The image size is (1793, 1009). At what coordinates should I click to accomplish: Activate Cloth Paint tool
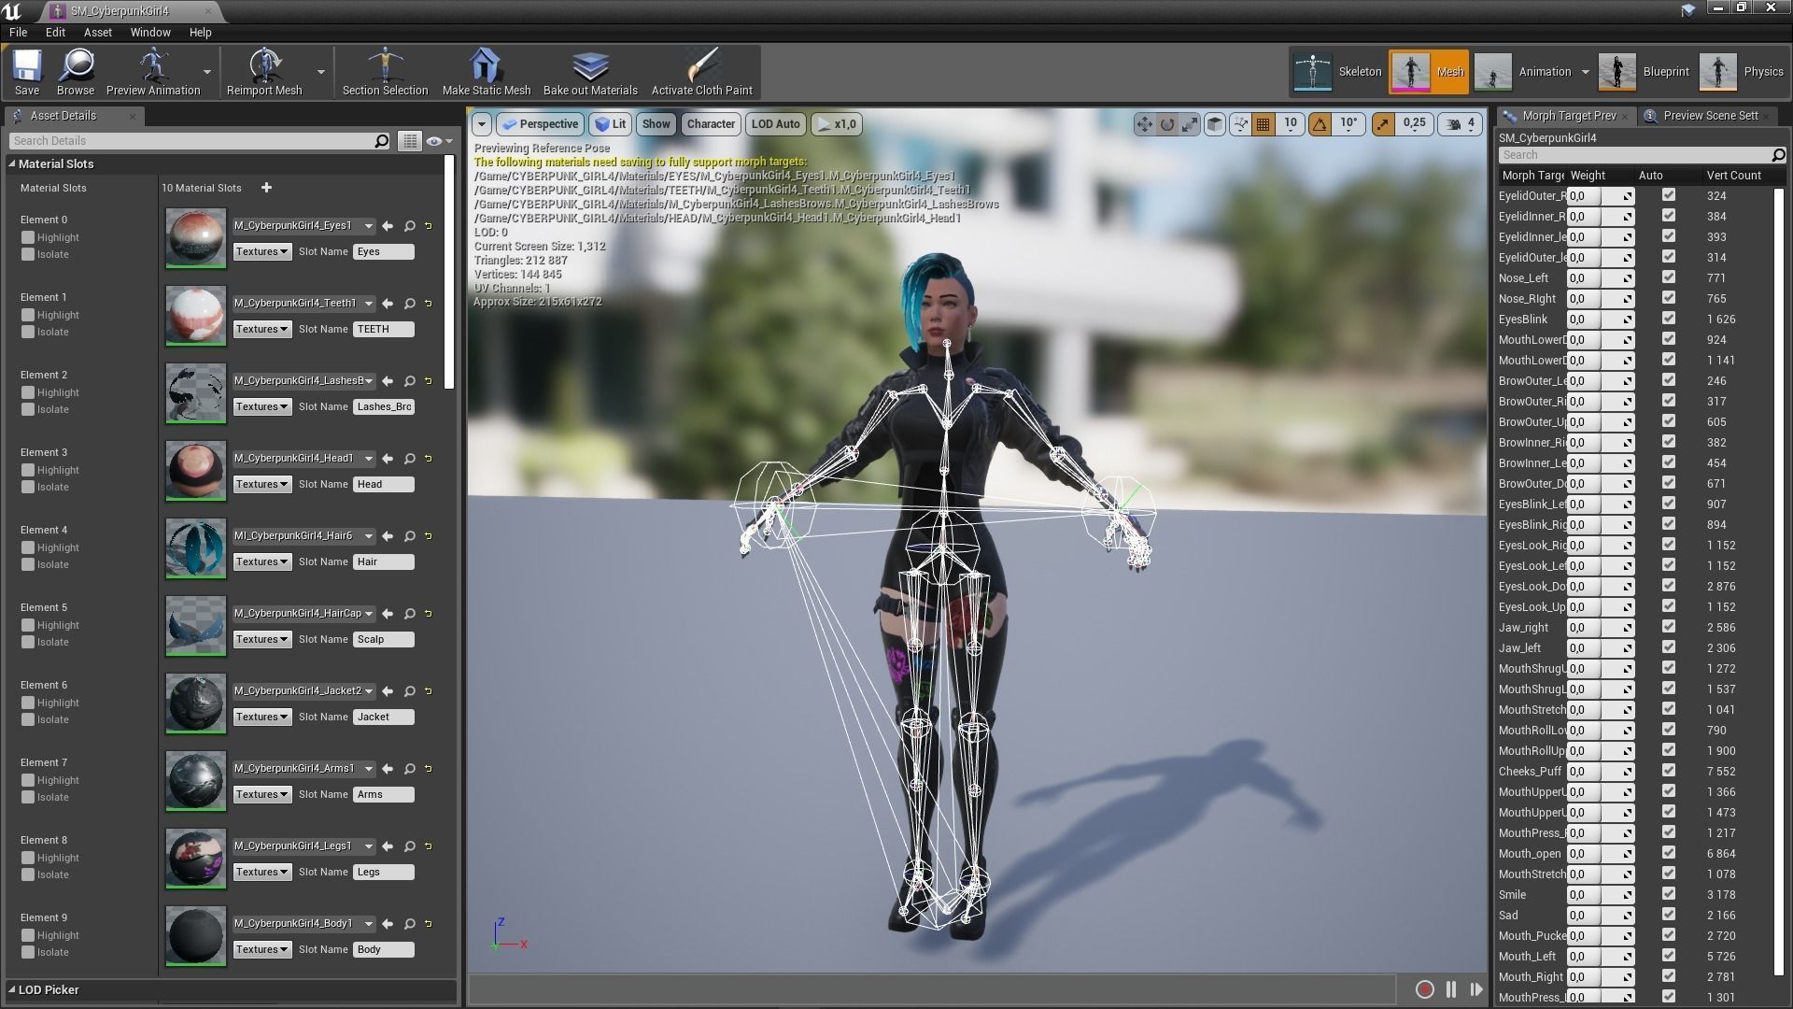tap(701, 72)
